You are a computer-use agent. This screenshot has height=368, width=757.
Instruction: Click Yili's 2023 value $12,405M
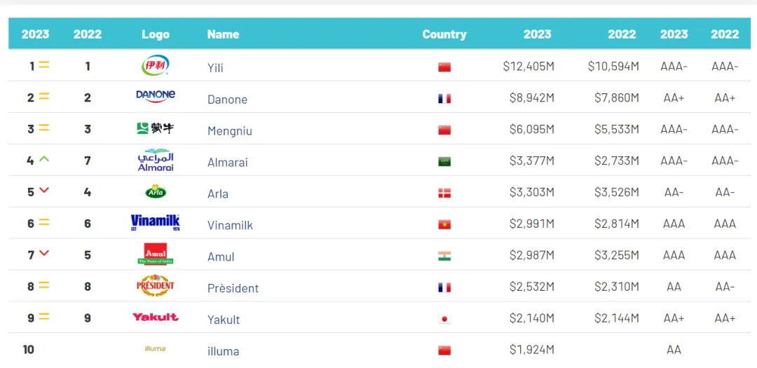528,67
